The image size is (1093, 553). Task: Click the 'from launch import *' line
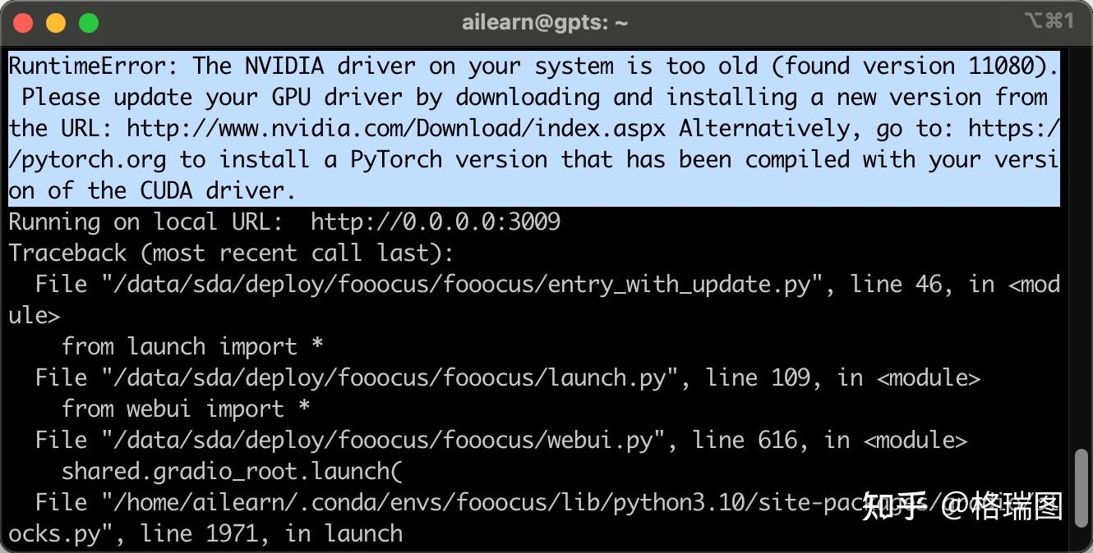[191, 347]
